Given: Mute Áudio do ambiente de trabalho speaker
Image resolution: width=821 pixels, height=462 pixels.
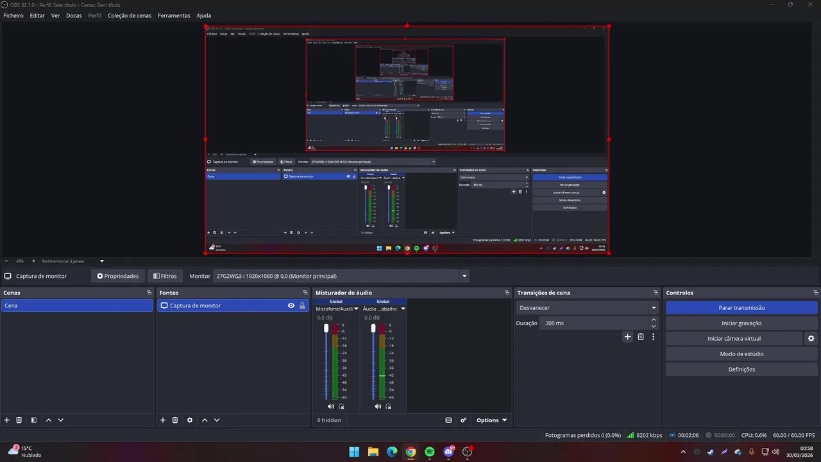Looking at the screenshot, I should click(378, 406).
